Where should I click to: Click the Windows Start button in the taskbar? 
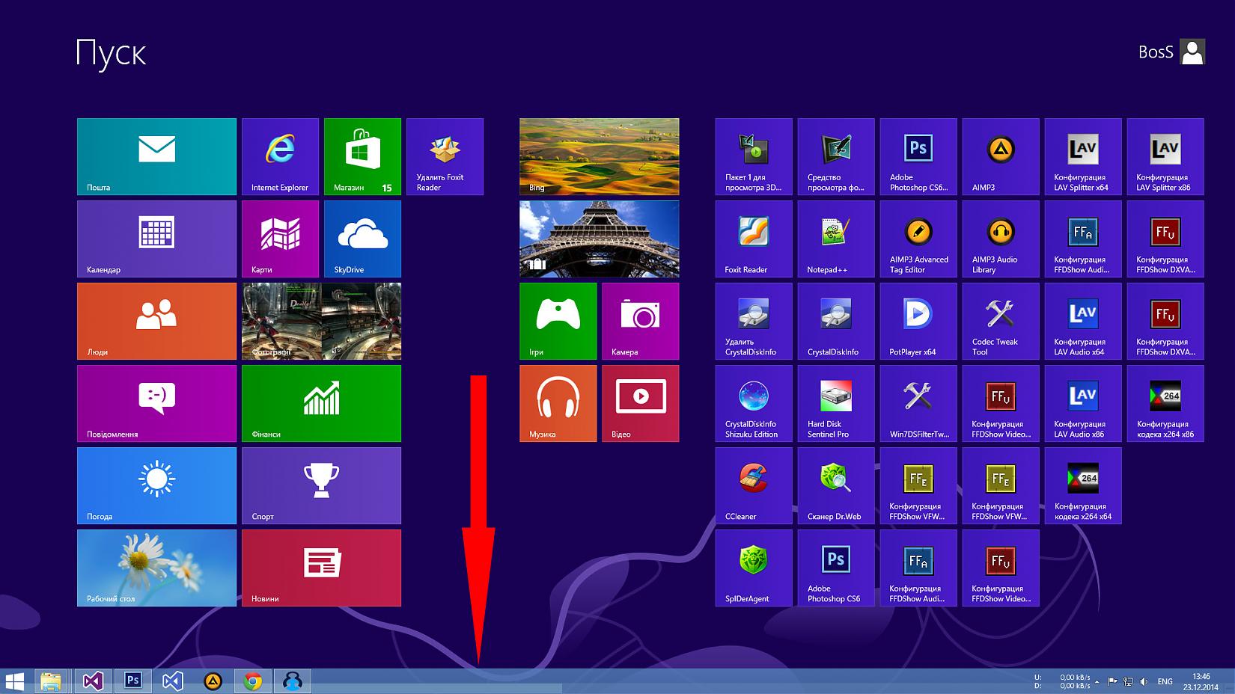[x=15, y=681]
